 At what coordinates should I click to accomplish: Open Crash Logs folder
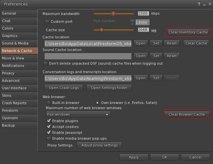64,88
